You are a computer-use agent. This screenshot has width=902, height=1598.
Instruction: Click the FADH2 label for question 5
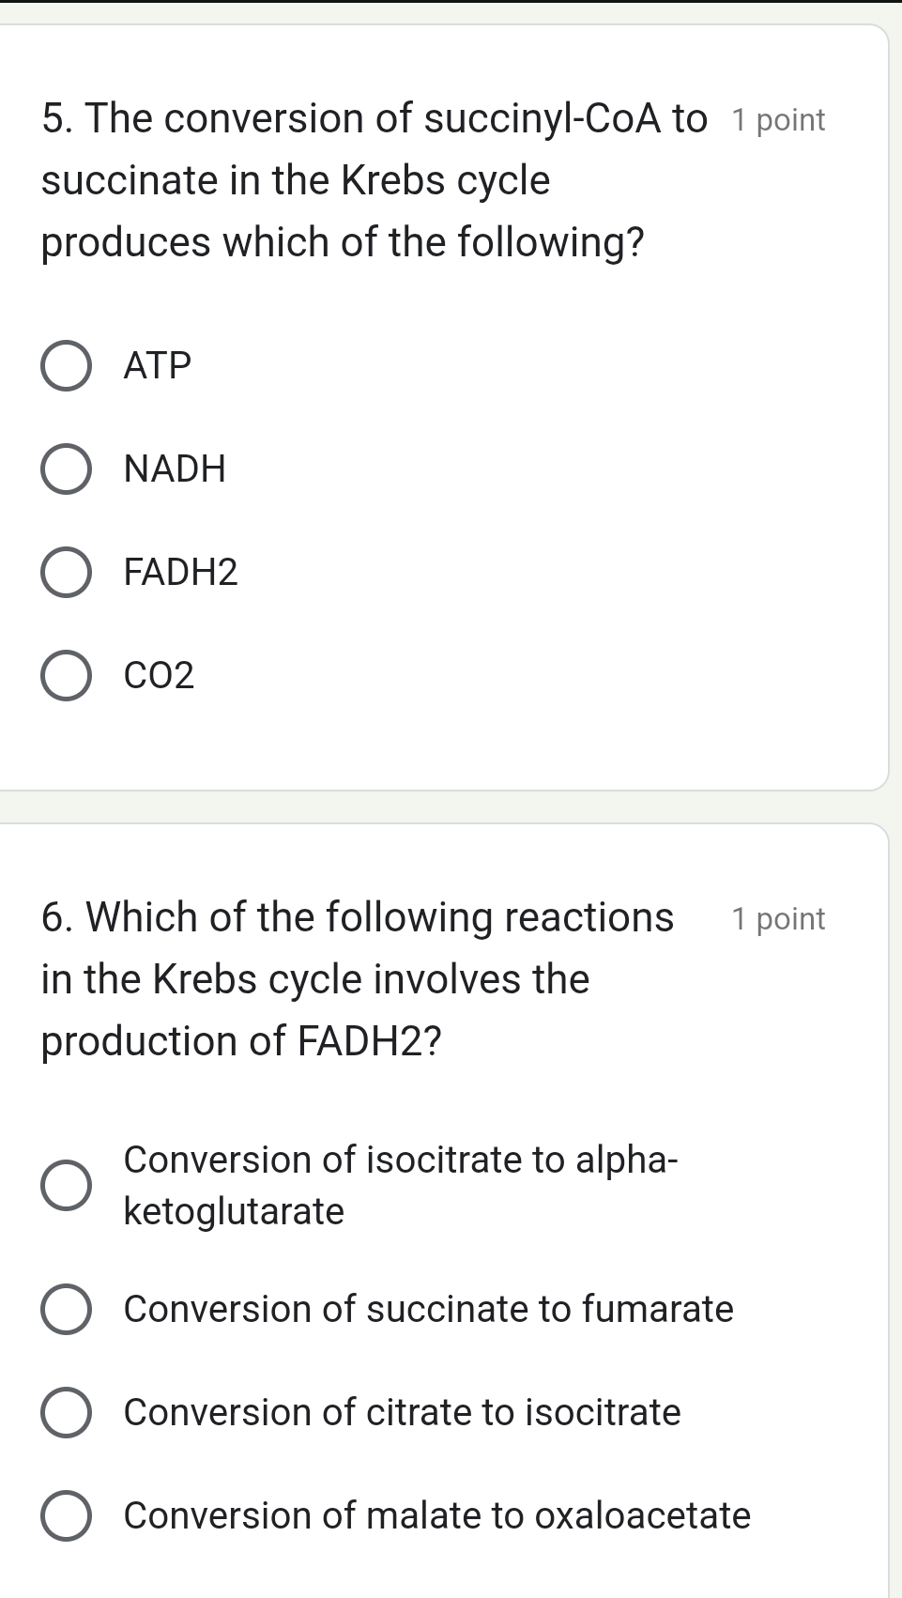(181, 573)
